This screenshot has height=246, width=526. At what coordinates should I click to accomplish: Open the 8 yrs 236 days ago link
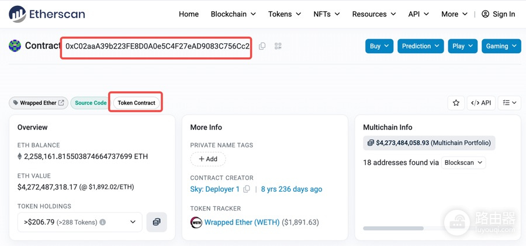[292, 189]
